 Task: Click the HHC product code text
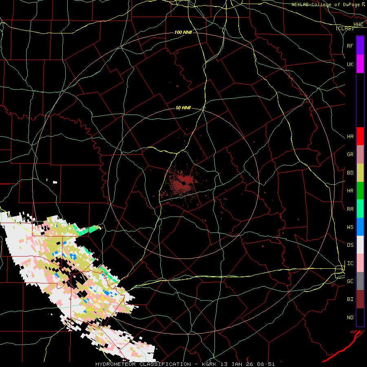click(x=358, y=24)
